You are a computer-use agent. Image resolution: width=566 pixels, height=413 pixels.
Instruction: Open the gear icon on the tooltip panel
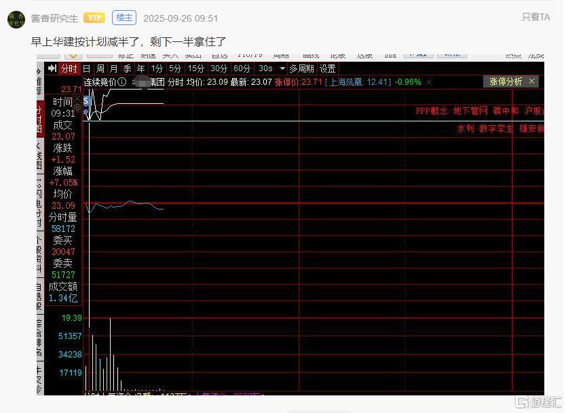(x=77, y=107)
